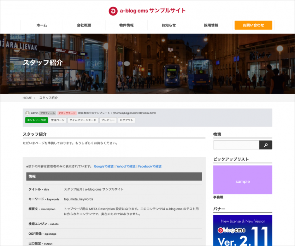
Task: Click the Facebookで確認 link
Action: point(150,166)
